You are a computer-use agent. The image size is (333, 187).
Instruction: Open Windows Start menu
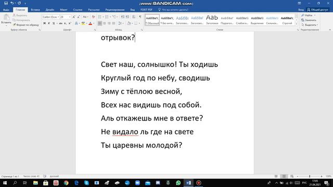pos(5,183)
